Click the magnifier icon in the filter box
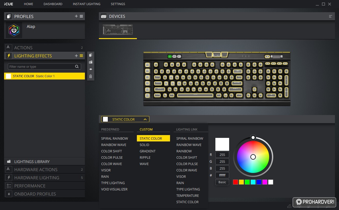Image resolution: width=339 pixels, height=210 pixels. pos(77,67)
